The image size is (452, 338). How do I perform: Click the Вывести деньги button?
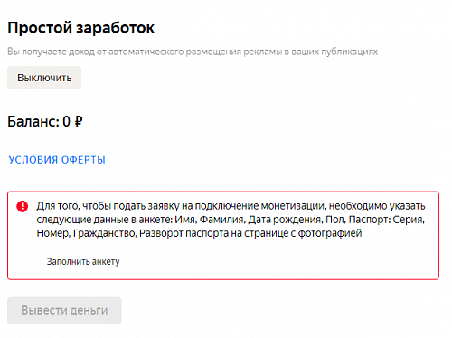pos(64,311)
